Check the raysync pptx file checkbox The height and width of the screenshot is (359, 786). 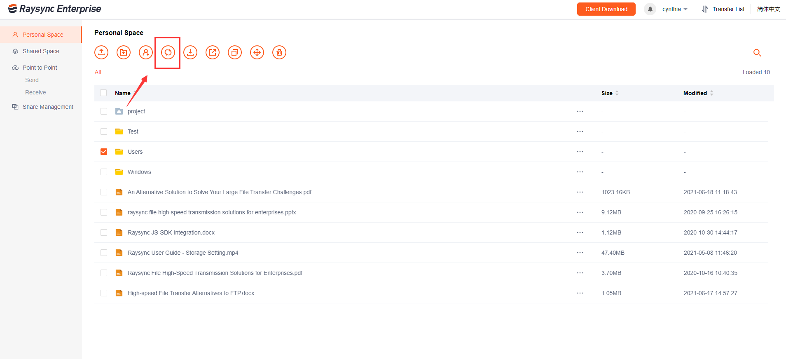[104, 212]
